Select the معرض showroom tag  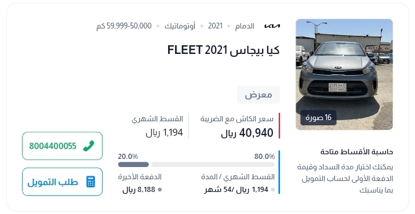pyautogui.click(x=259, y=95)
